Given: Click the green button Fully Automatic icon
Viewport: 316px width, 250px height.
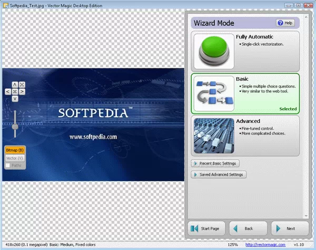Looking at the screenshot, I should coord(214,51).
